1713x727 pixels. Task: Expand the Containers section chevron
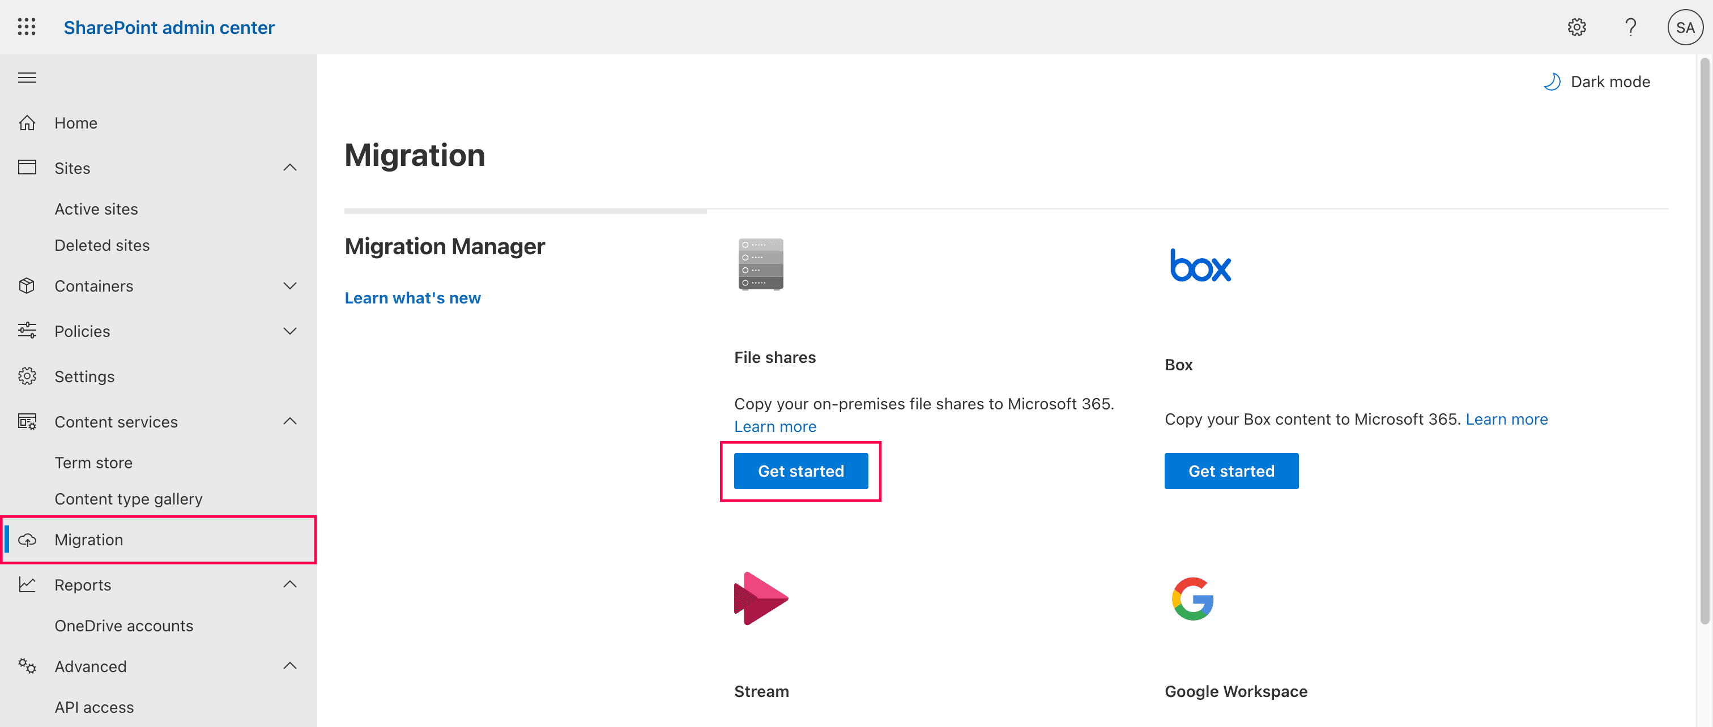pos(290,286)
